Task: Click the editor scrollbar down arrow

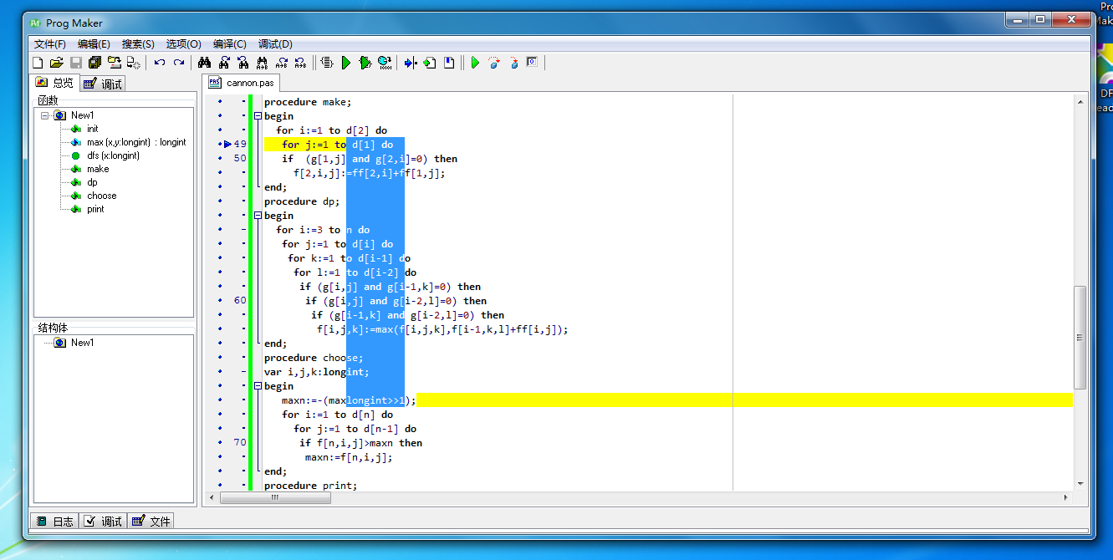Action: pos(1080,483)
